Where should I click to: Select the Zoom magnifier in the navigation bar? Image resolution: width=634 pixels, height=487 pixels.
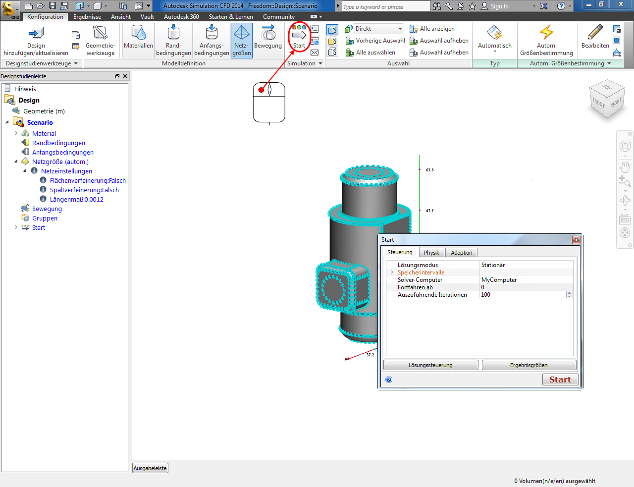tap(625, 181)
